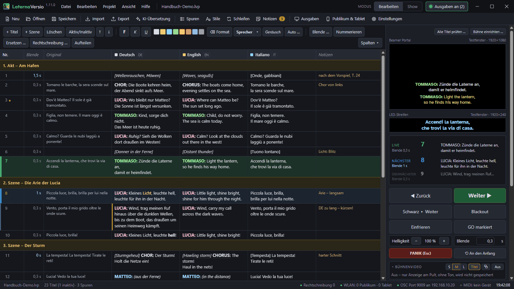This screenshot has height=289, width=514.
Task: Move the title down with the arrow button
Action: (109, 32)
